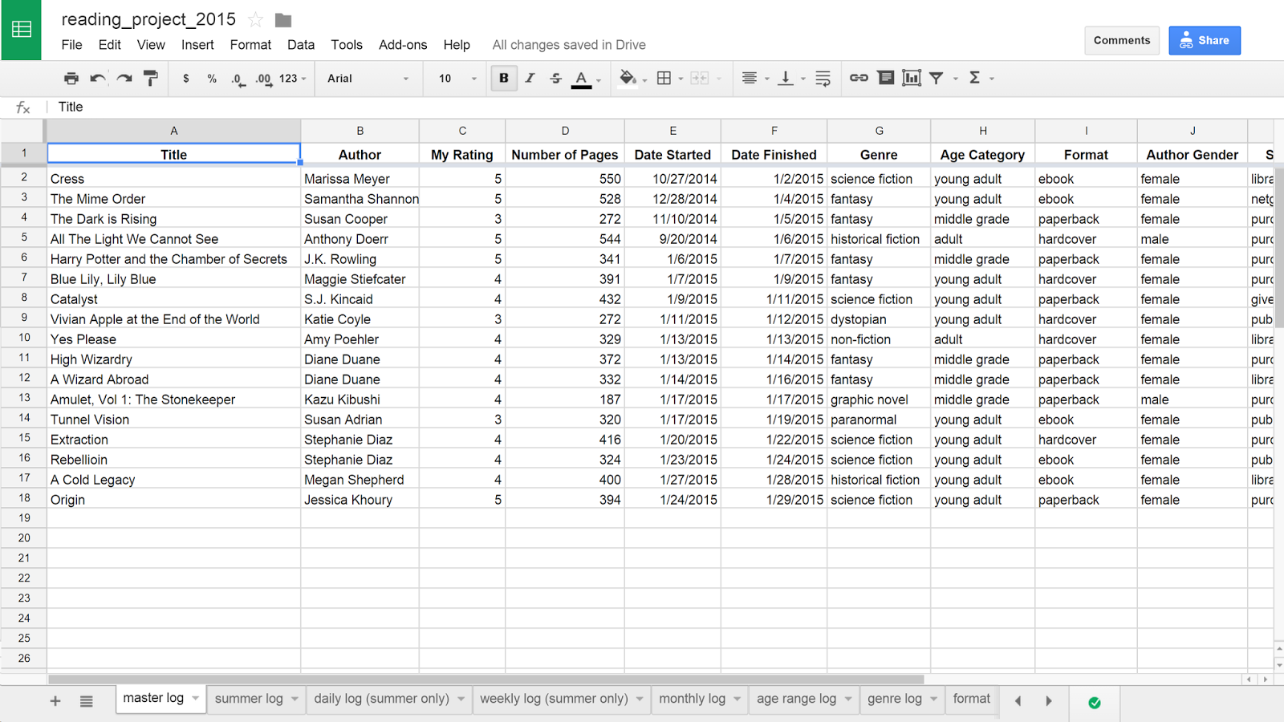Insert a link with the link icon

click(x=859, y=78)
